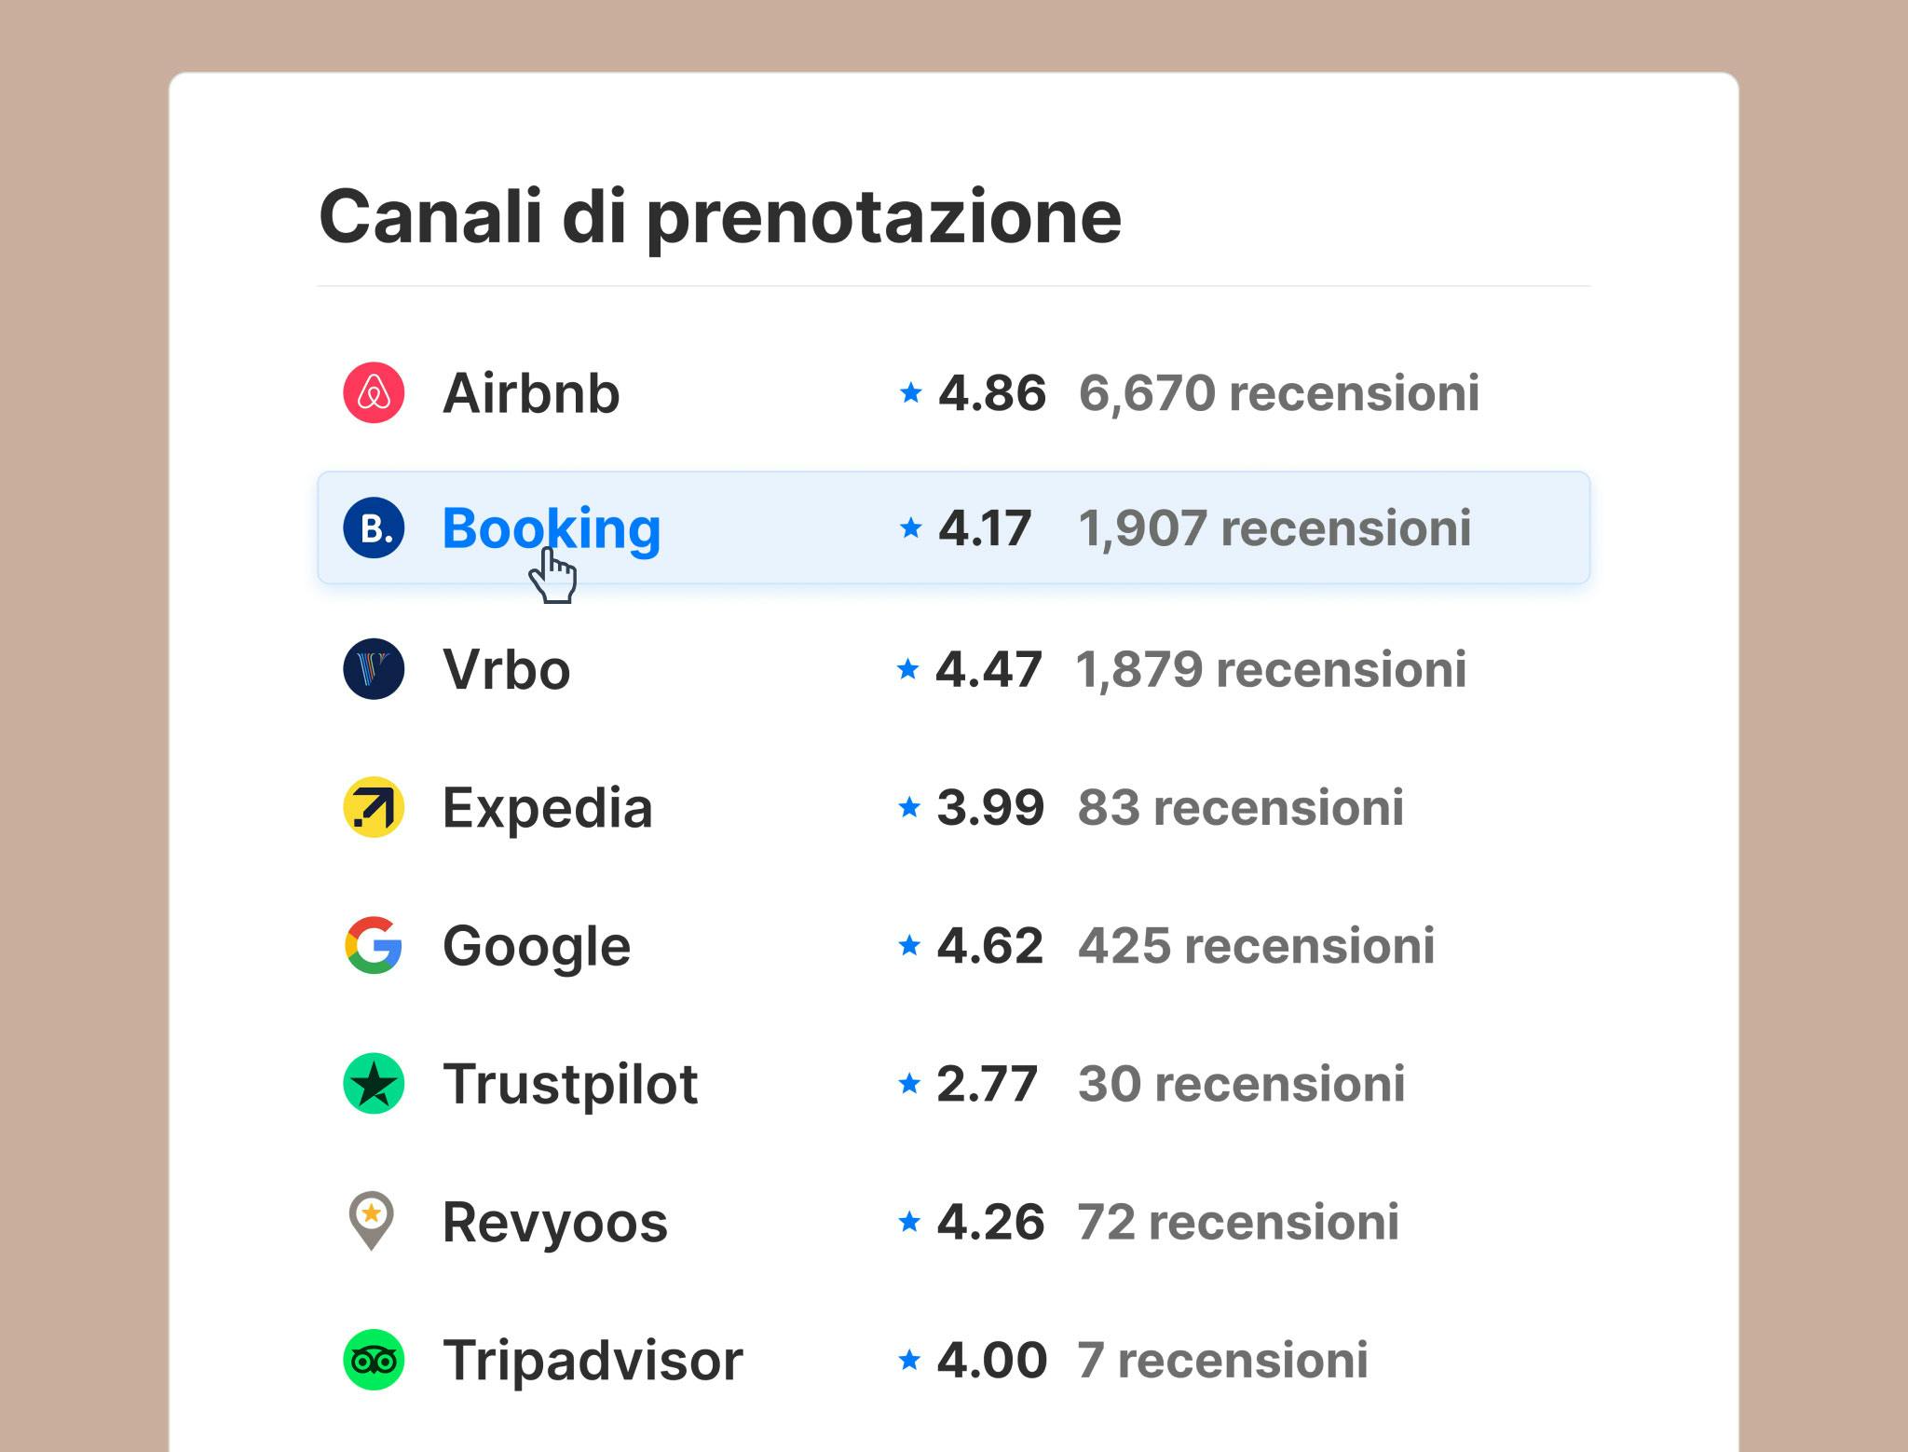Click the Canali di prenotazione heading

(x=719, y=215)
